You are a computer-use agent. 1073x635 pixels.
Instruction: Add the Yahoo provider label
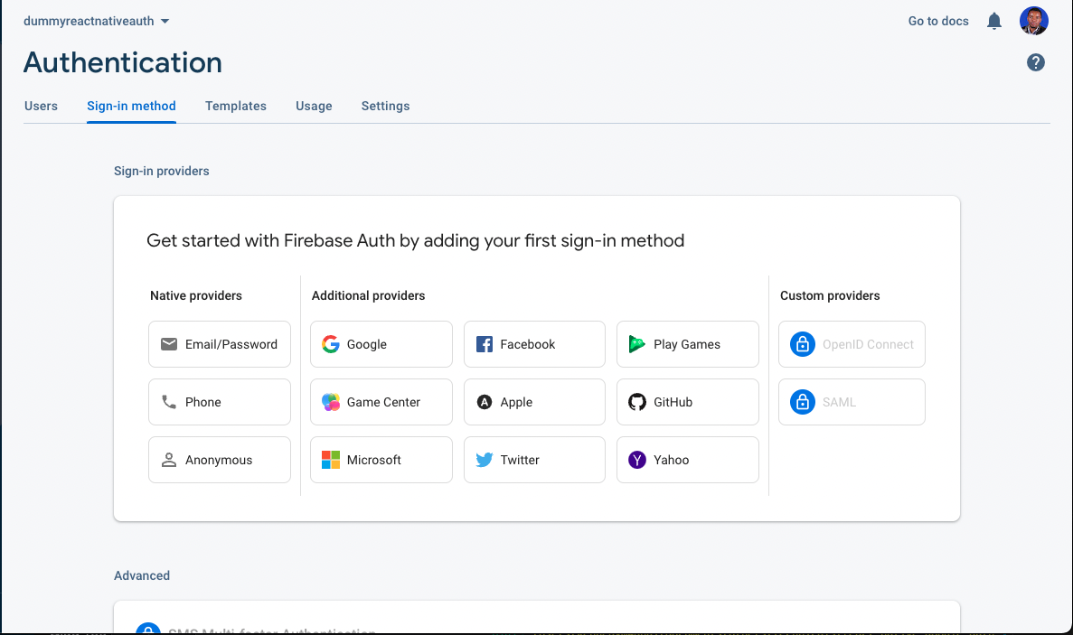[672, 460]
